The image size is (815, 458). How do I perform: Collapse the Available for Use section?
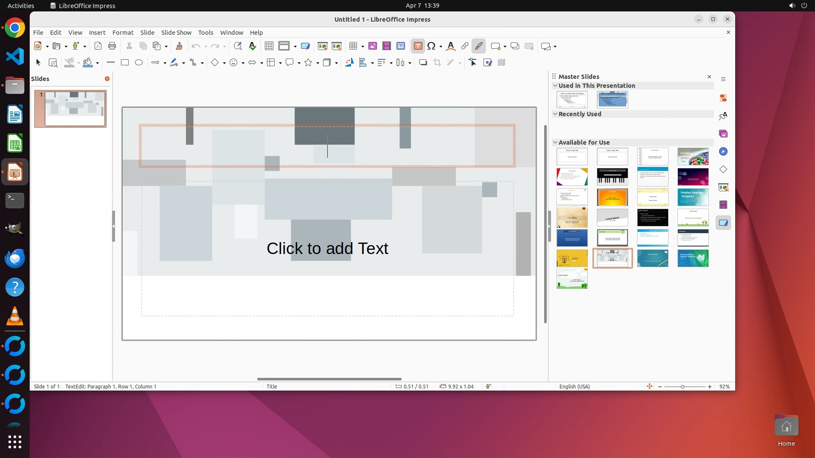(x=555, y=142)
